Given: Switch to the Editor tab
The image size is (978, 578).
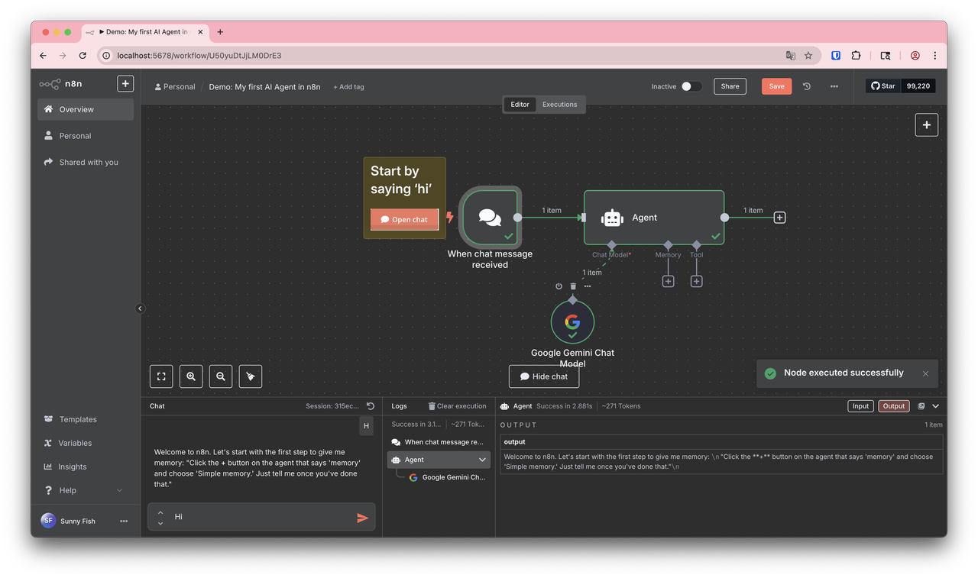Looking at the screenshot, I should click(x=520, y=105).
